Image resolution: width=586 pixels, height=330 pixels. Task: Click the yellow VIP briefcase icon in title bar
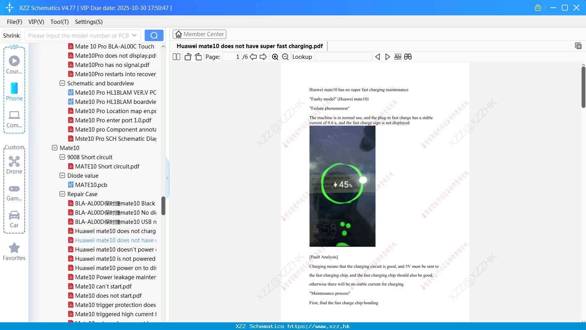tap(538, 8)
